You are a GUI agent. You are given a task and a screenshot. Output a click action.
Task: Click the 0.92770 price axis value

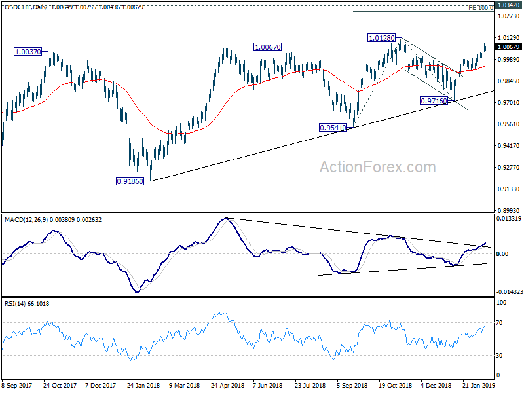click(x=509, y=168)
